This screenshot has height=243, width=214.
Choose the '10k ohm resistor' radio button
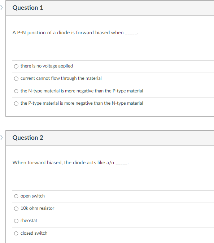tap(16, 209)
